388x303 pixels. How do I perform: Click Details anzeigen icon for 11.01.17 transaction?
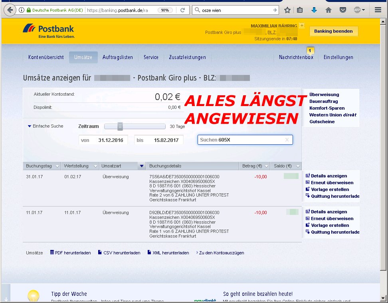pos(308,211)
